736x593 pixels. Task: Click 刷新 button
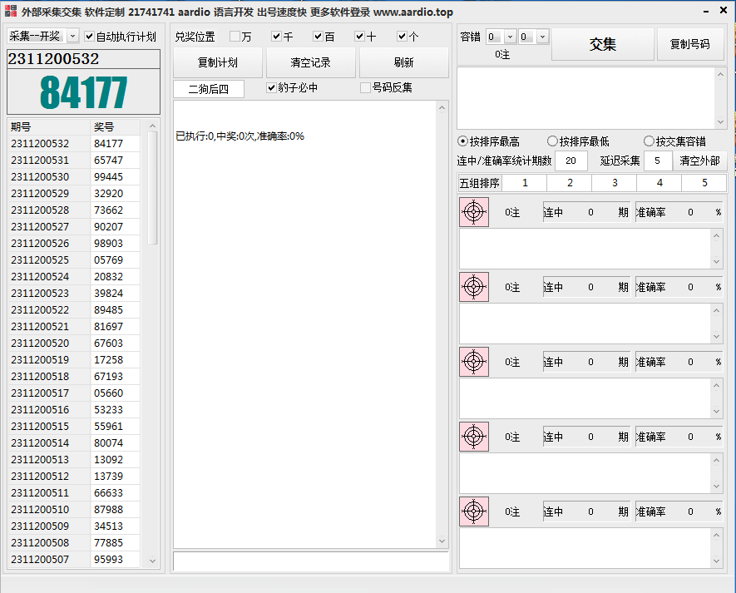(x=403, y=62)
